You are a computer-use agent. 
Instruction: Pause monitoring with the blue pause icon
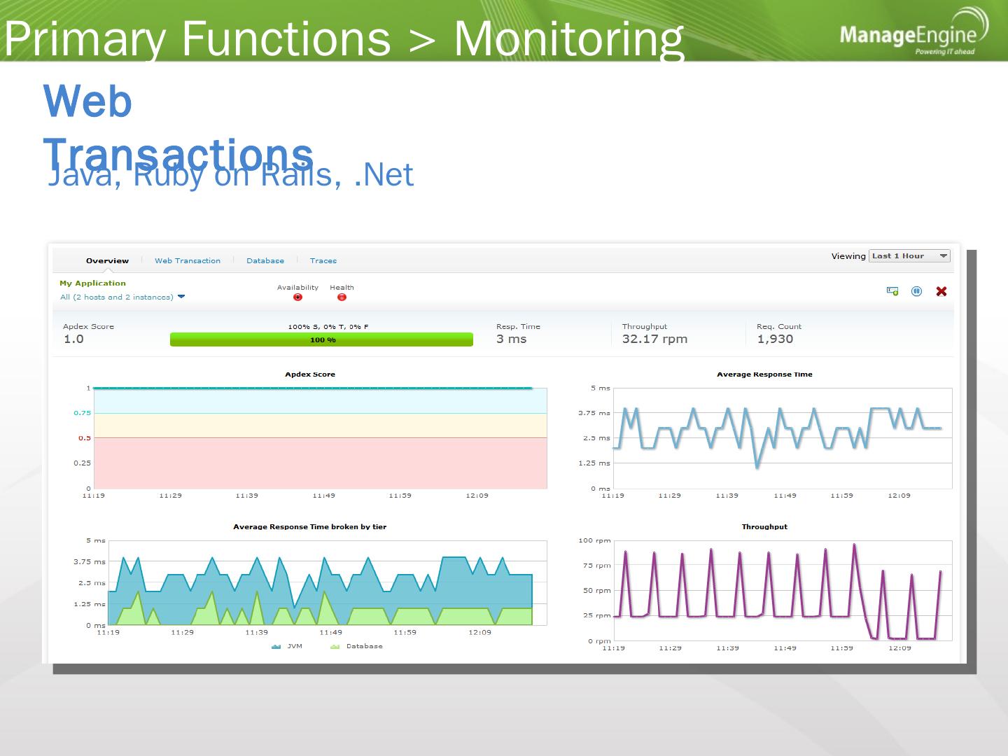tap(917, 291)
